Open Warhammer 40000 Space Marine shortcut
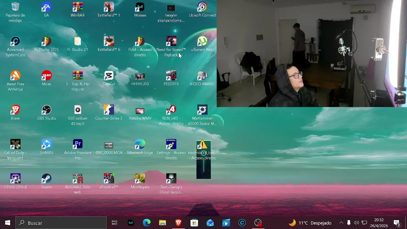 click(202, 115)
